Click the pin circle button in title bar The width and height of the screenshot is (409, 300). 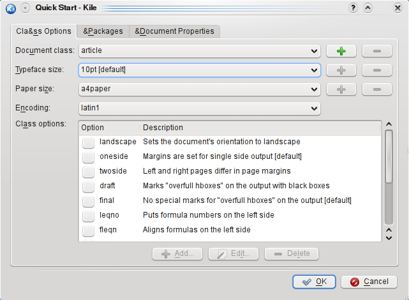(25, 8)
